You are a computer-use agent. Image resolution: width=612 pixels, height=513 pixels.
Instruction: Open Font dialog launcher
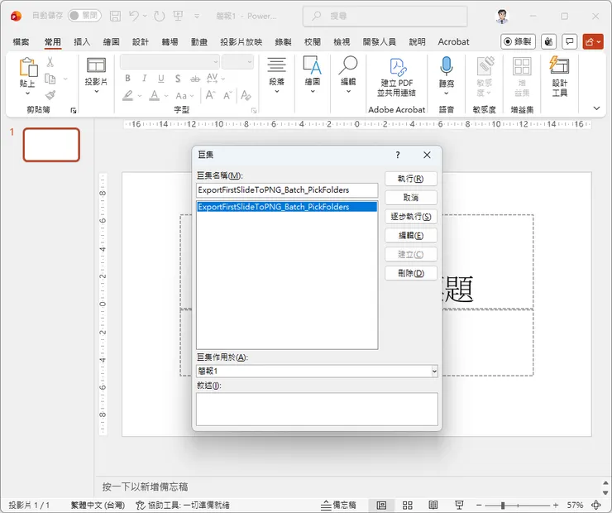254,111
